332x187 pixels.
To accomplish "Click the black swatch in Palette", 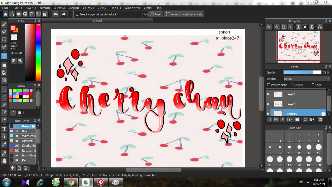I will 21,97.
